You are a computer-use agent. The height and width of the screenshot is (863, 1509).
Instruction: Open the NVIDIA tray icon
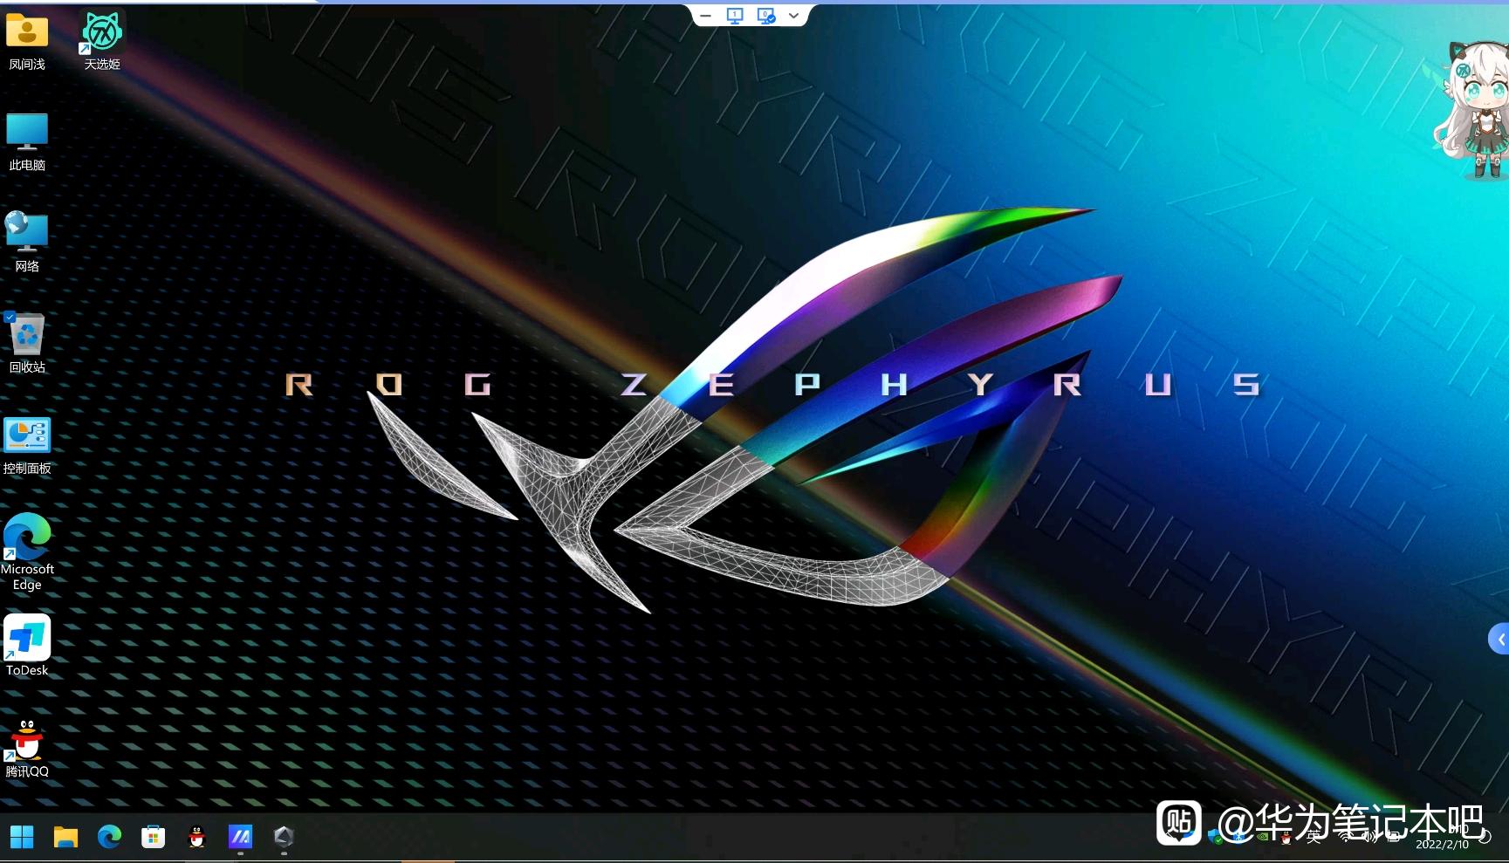pyautogui.click(x=1262, y=836)
